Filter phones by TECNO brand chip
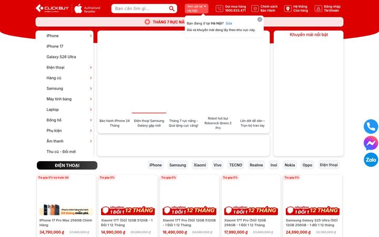The height and width of the screenshot is (237, 379). (x=236, y=165)
